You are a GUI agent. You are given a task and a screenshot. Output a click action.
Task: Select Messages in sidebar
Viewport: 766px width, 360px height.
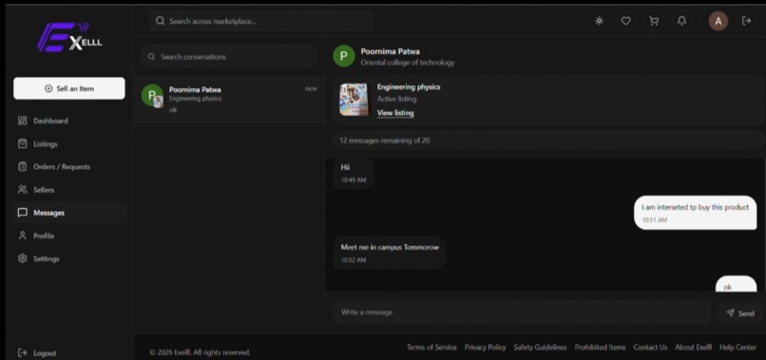pyautogui.click(x=68, y=213)
